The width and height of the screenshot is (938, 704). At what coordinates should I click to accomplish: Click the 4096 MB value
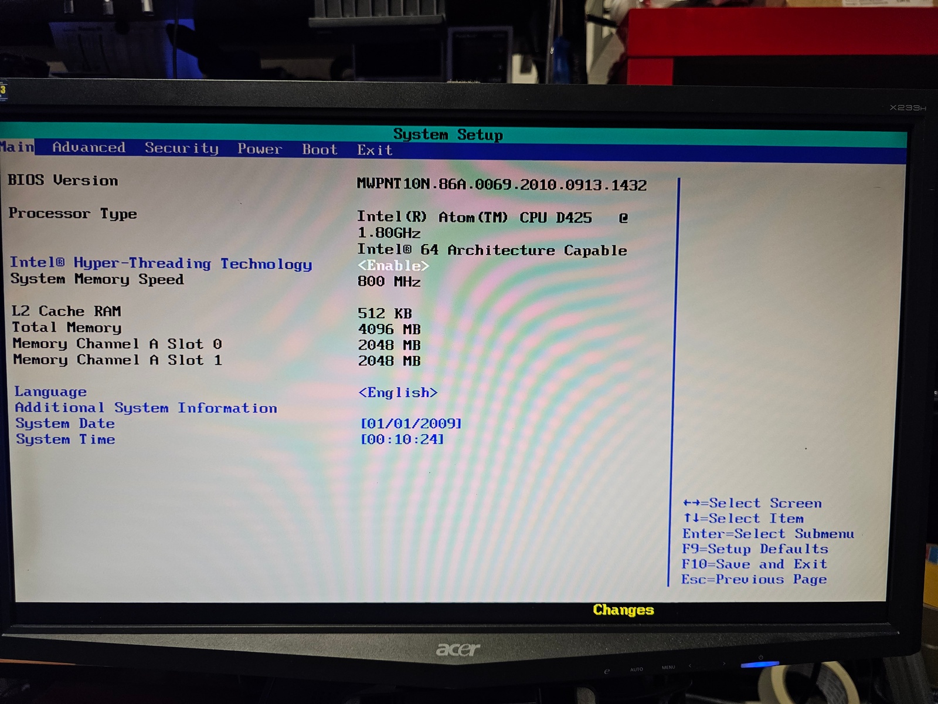pyautogui.click(x=389, y=329)
